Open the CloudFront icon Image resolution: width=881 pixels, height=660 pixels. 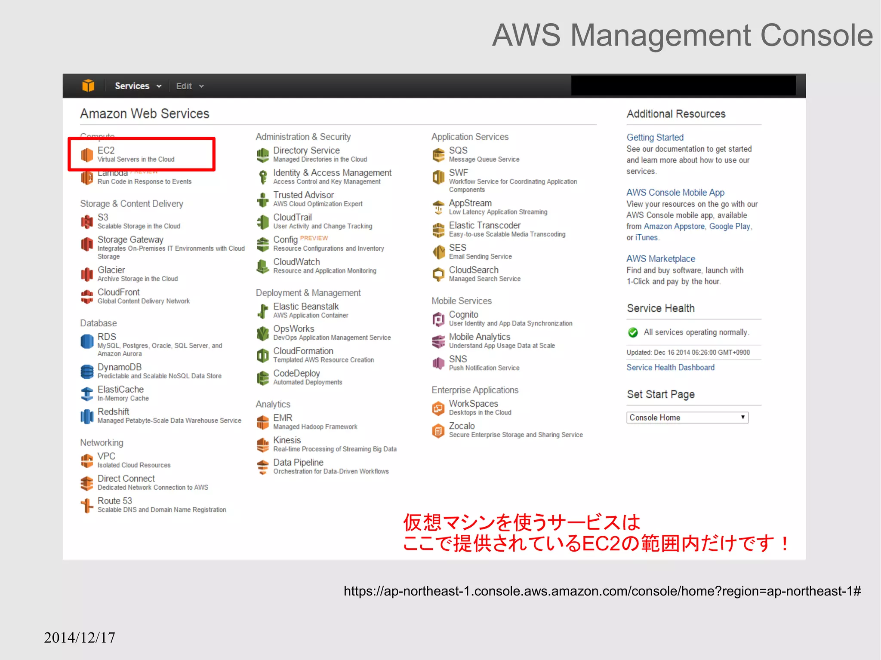point(87,297)
